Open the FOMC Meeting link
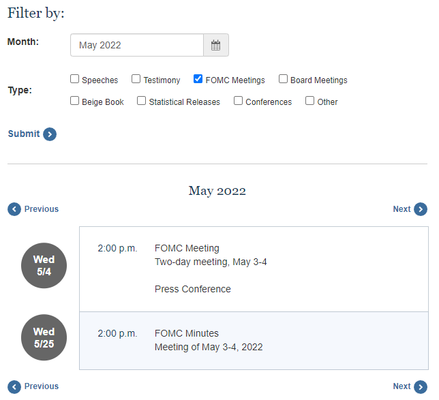Screen dimensions: 439x400 [x=187, y=248]
